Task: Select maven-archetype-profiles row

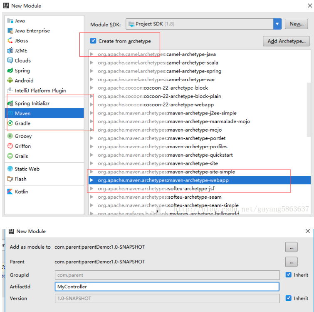Action: pyautogui.click(x=200, y=147)
